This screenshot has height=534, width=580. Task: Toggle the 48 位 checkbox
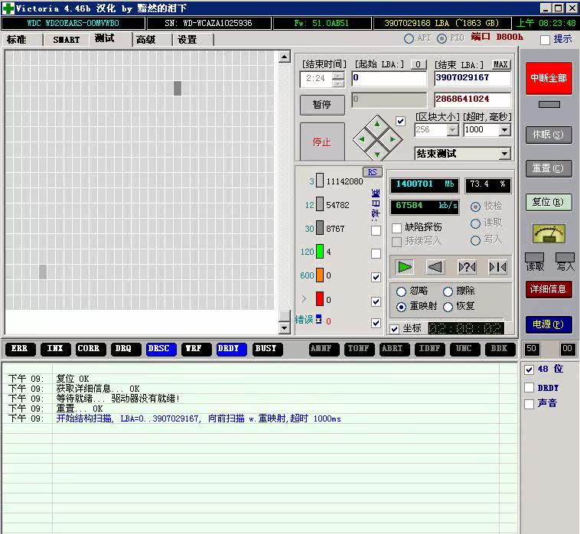pyautogui.click(x=529, y=370)
